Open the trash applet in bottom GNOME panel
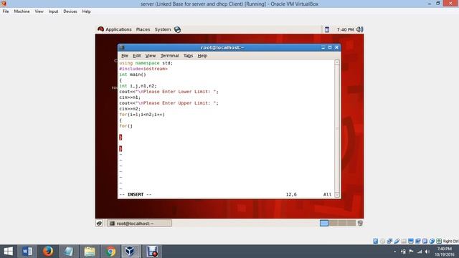The image size is (459, 258). 360,223
